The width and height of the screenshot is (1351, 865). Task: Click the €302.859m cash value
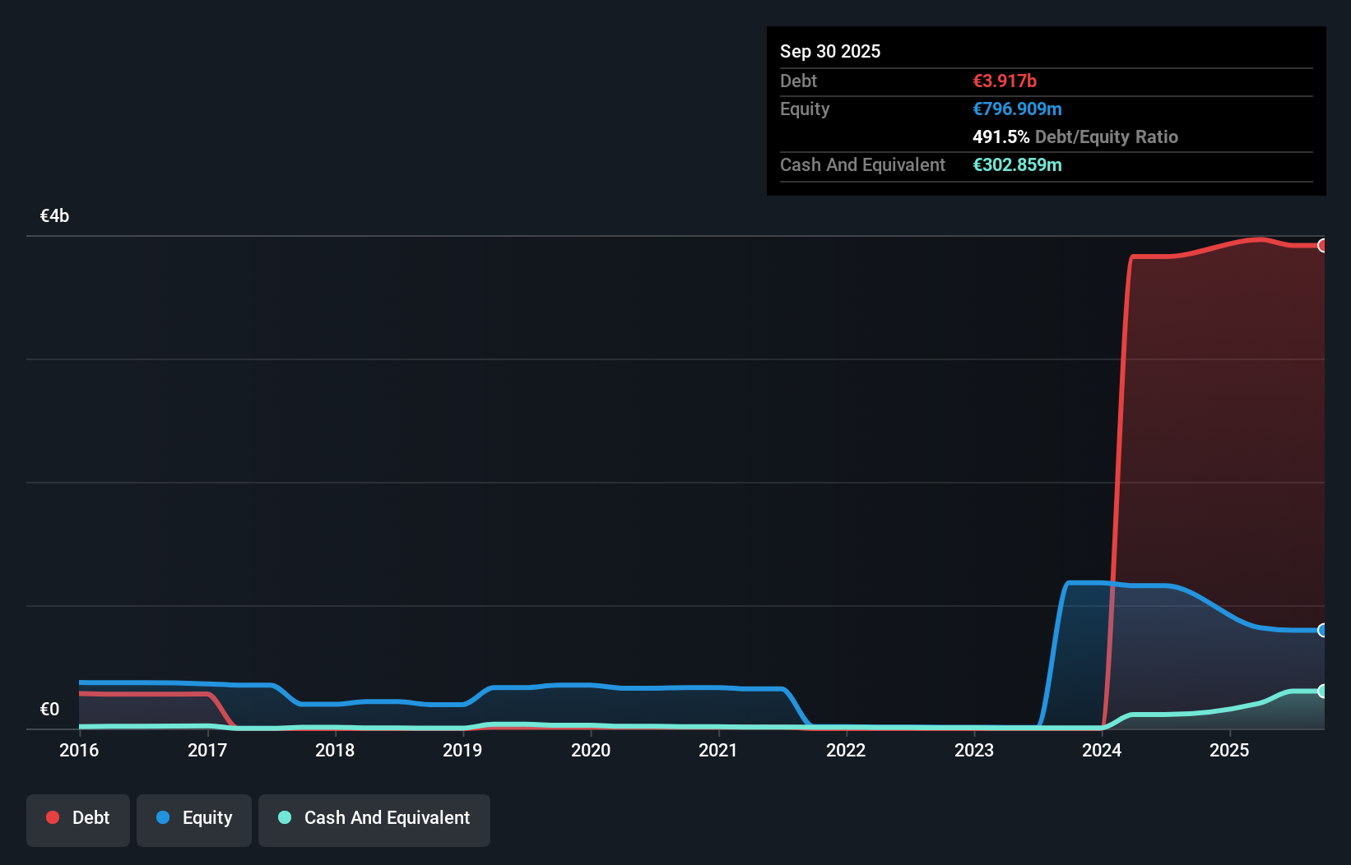pos(1017,164)
